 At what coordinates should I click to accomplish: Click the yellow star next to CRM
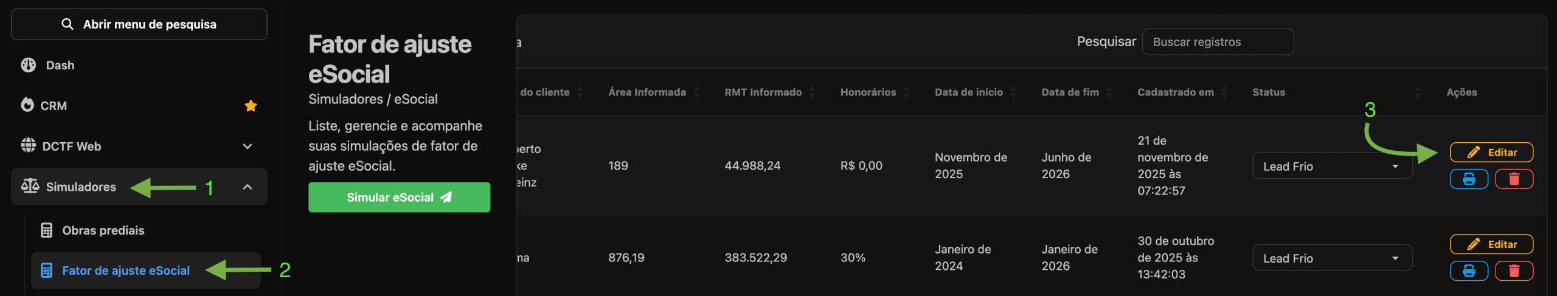251,106
